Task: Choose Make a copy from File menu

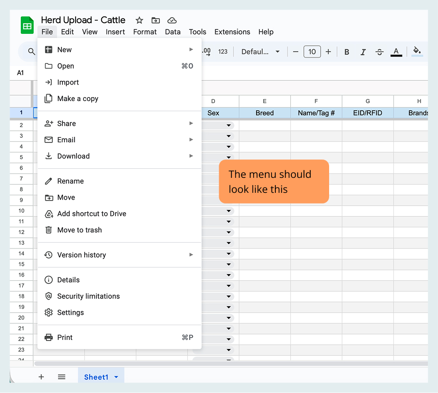Action: pos(77,99)
